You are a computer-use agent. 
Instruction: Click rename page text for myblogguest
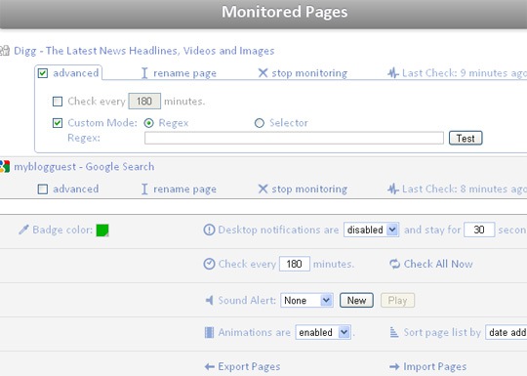pyautogui.click(x=184, y=189)
